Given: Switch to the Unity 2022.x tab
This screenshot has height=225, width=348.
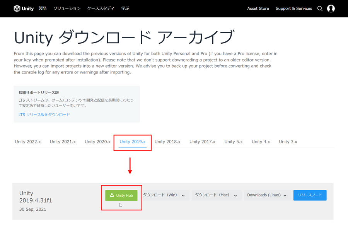Looking at the screenshot, I should click(28, 142).
